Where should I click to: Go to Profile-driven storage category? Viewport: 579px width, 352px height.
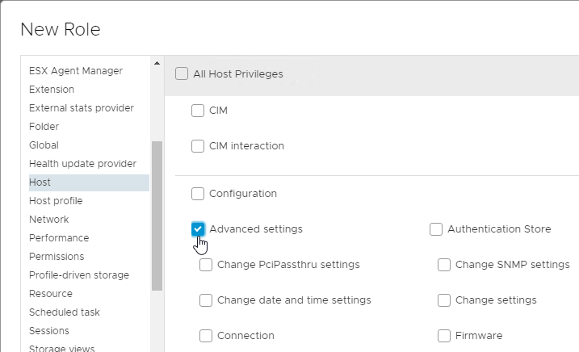tap(79, 275)
